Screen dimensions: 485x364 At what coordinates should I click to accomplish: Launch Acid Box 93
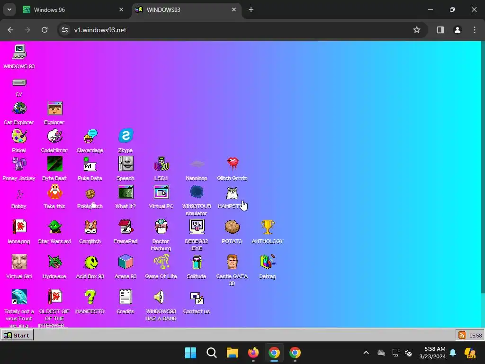(x=91, y=263)
